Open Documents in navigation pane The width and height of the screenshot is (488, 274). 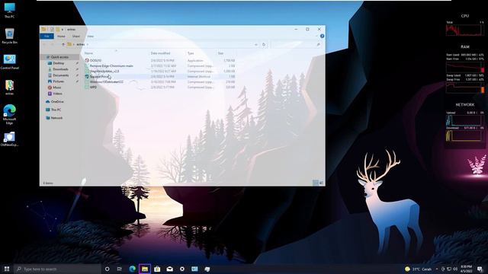60,75
